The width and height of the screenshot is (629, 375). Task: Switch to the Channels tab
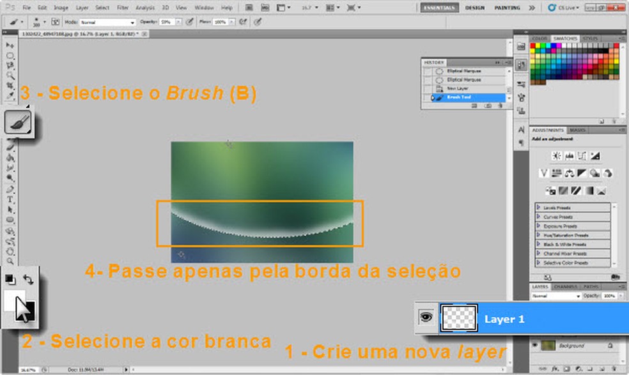(565, 287)
